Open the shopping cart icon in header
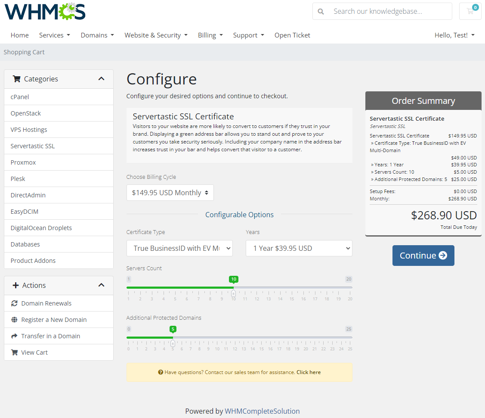This screenshot has height=418, width=485. [470, 11]
